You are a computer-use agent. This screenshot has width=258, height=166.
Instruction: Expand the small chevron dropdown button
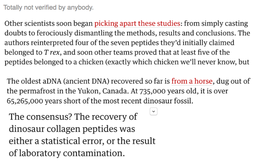[154, 111]
